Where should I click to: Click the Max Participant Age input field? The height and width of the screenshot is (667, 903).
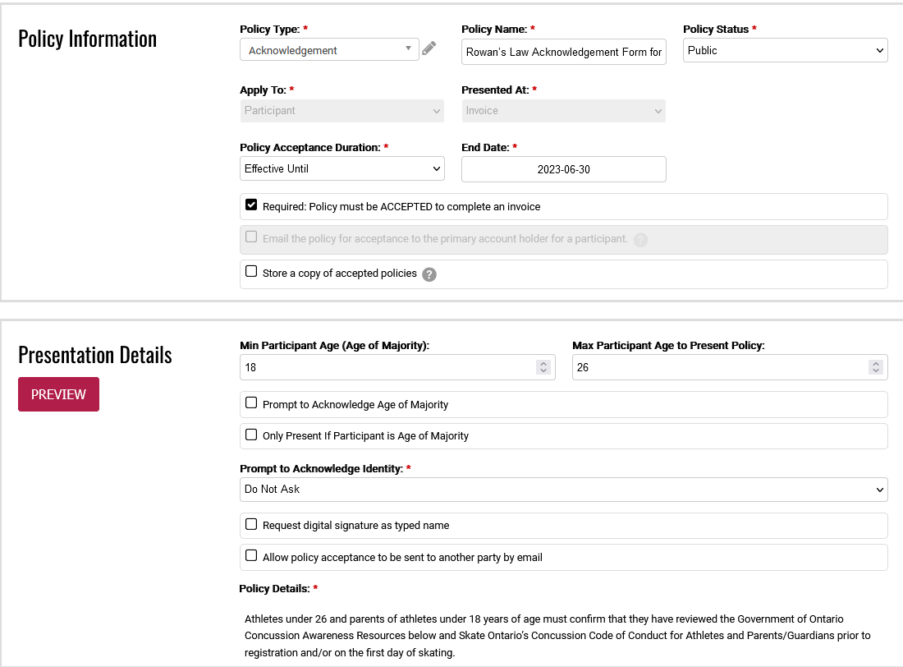[x=718, y=367]
